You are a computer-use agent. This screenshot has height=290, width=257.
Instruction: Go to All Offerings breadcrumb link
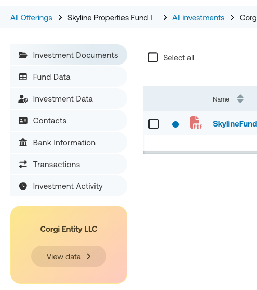coord(31,18)
